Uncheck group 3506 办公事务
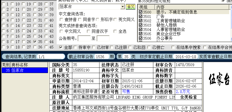232x112 pixels. pyautogui.click(x=140, y=38)
